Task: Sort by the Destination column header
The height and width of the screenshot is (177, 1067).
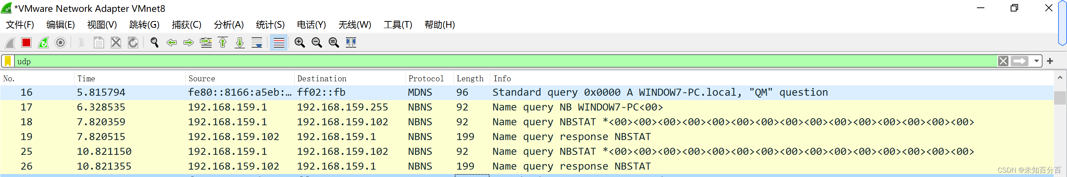Action: click(x=350, y=78)
